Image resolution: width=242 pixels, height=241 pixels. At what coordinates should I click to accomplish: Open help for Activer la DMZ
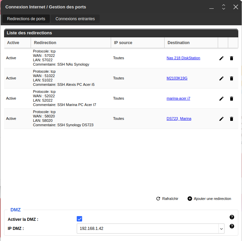tap(232, 217)
